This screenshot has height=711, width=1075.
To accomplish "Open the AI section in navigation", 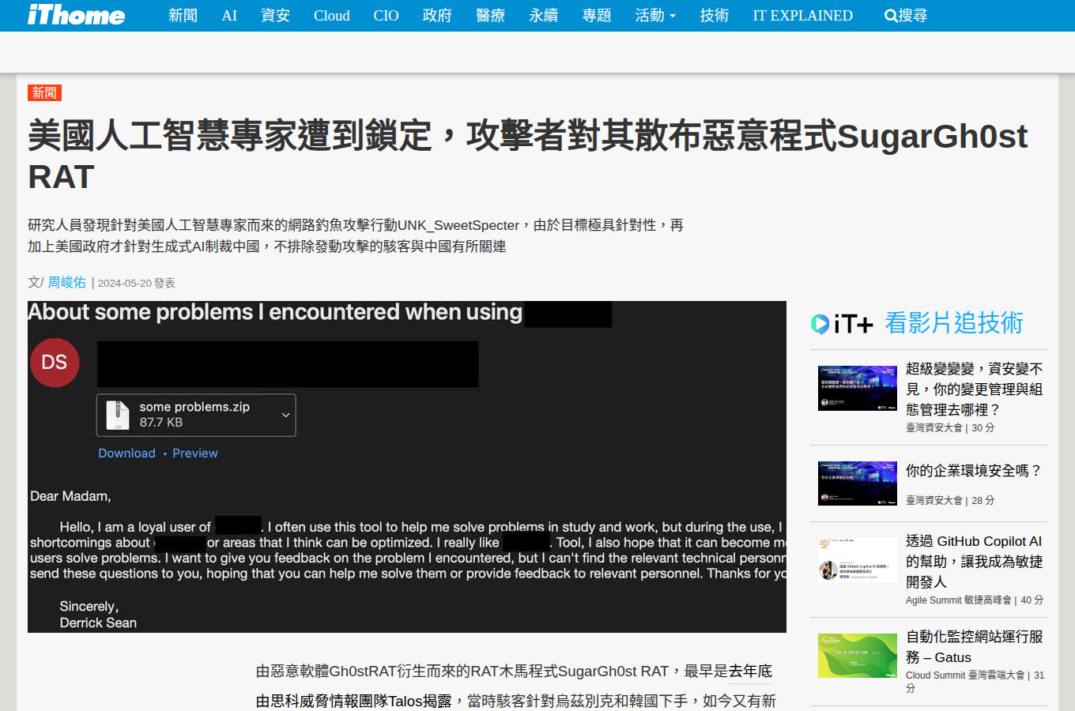I will 229,16.
